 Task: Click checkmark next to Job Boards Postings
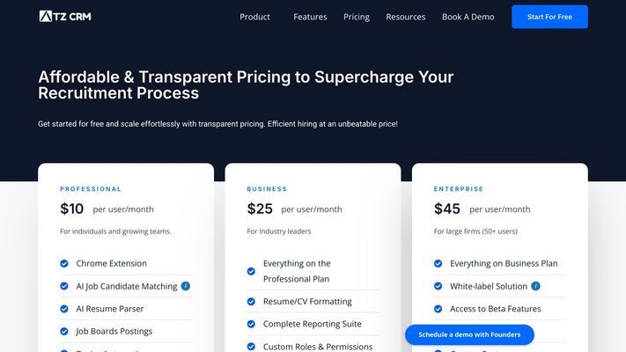point(64,331)
